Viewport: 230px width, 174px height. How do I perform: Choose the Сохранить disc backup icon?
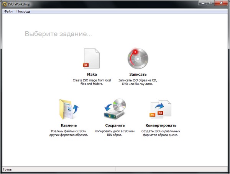coord(115,109)
